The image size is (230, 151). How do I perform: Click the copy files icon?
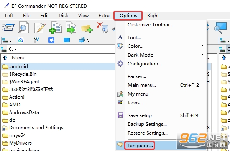(x=56, y=28)
